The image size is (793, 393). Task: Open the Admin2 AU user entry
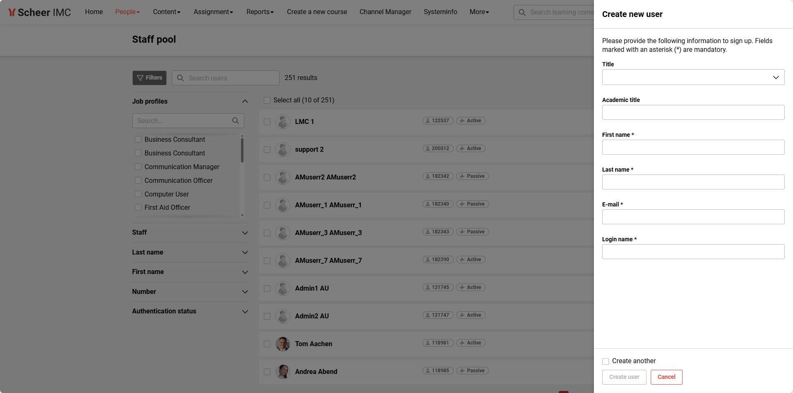pos(312,316)
